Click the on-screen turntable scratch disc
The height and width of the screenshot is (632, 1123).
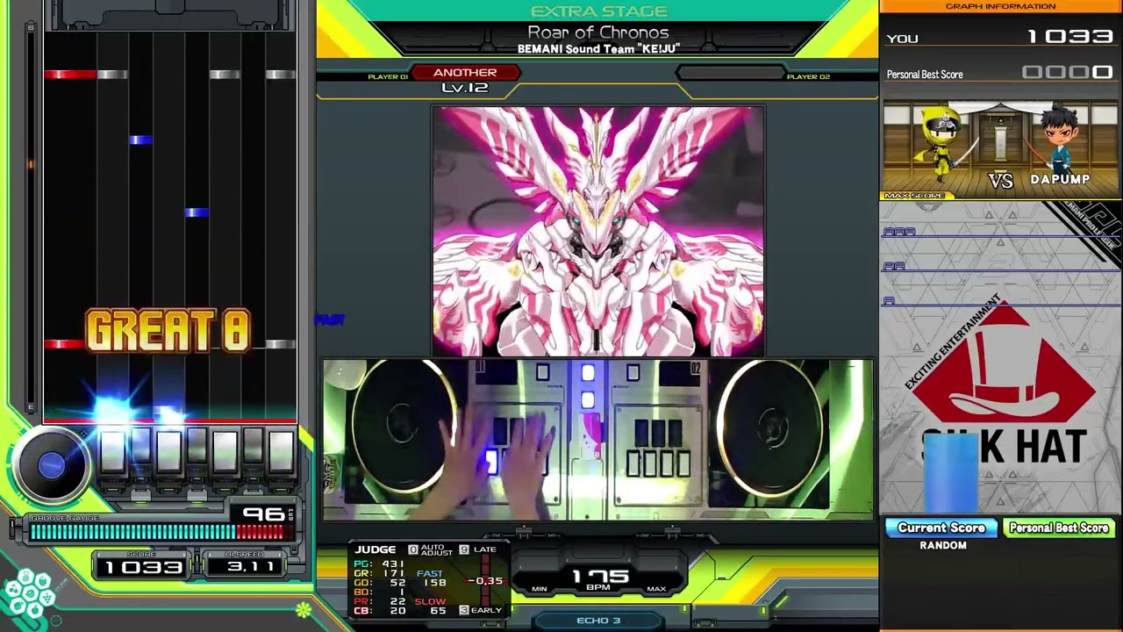tap(51, 465)
